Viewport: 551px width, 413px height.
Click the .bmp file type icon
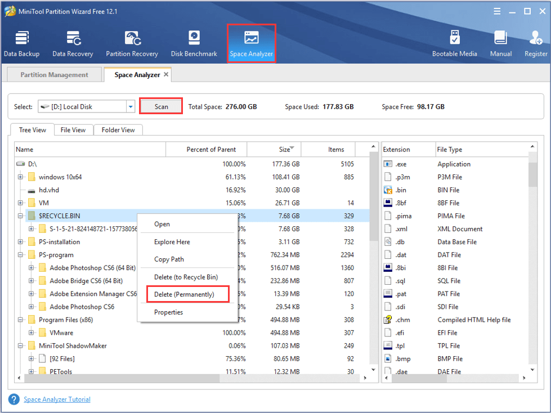[x=388, y=359]
